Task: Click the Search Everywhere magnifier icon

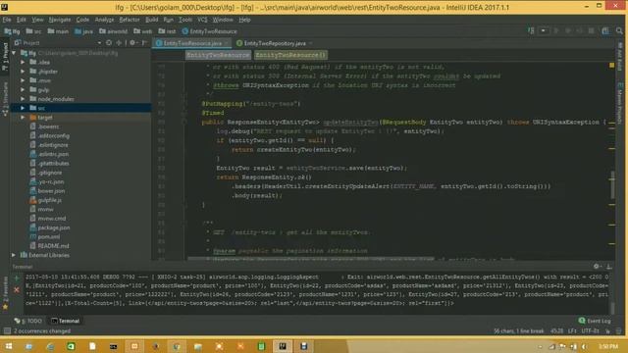Action: [x=619, y=30]
